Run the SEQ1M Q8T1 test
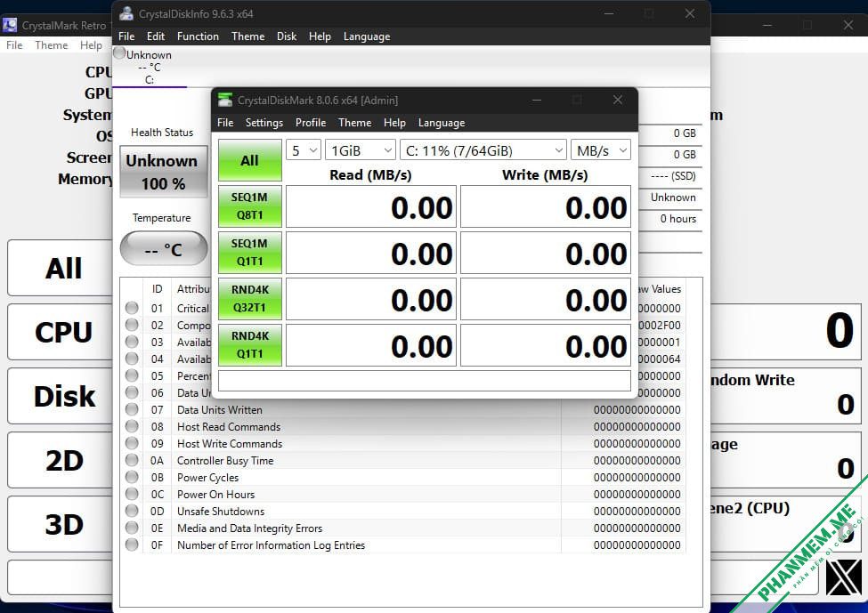Image resolution: width=868 pixels, height=613 pixels. click(249, 206)
